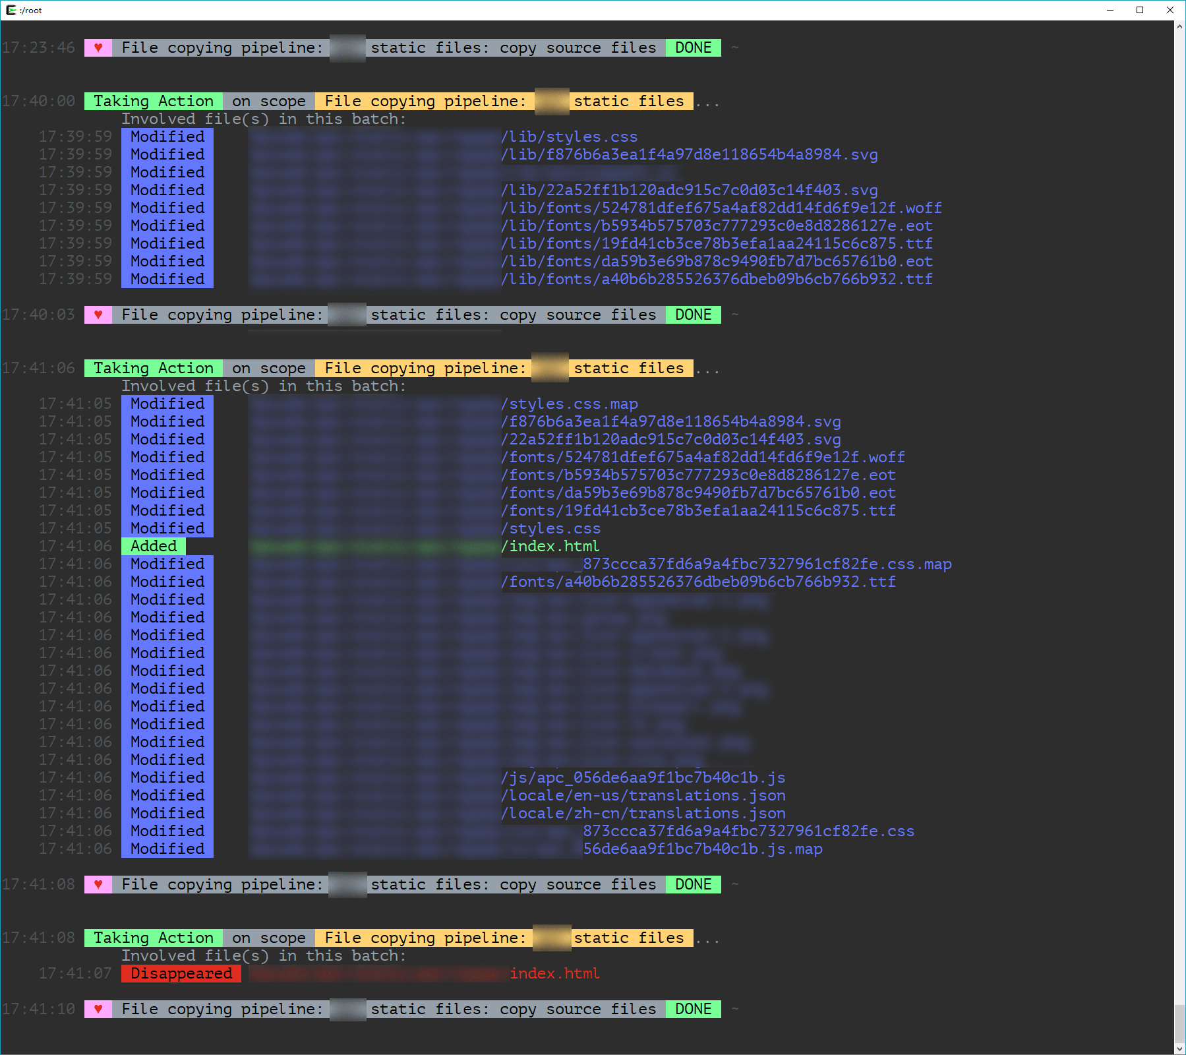Image resolution: width=1186 pixels, height=1055 pixels.
Task: Click /locale/en-us/translations.json path
Action: 643,795
